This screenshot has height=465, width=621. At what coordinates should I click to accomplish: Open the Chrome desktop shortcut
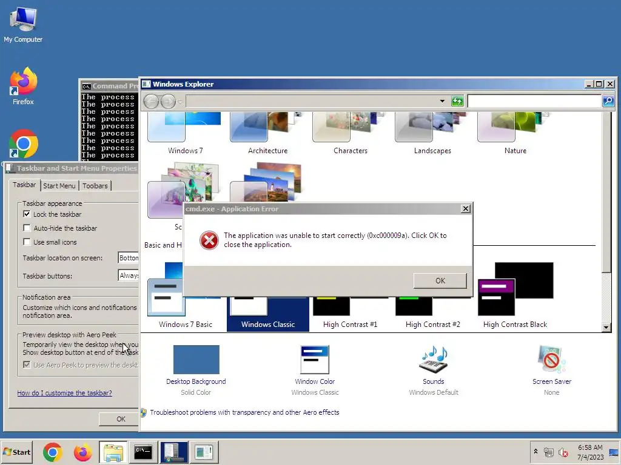tap(23, 144)
